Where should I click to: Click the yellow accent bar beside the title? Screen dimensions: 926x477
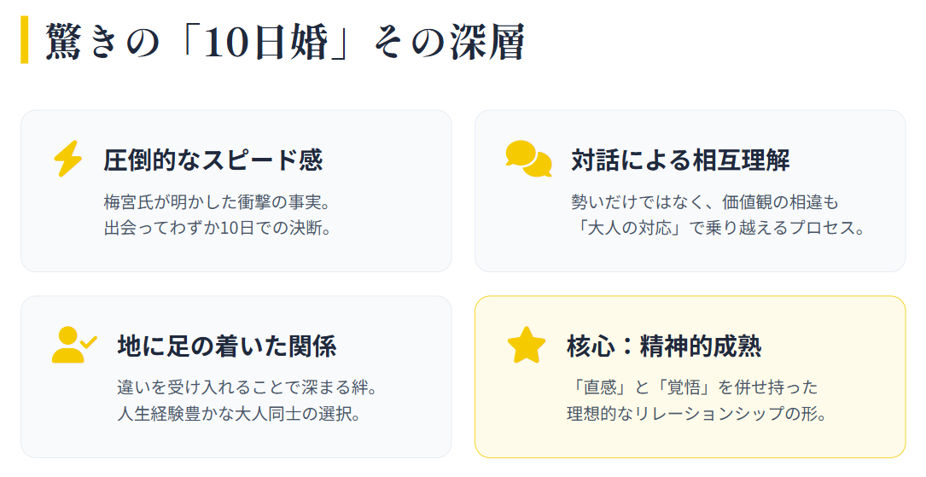(x=25, y=40)
